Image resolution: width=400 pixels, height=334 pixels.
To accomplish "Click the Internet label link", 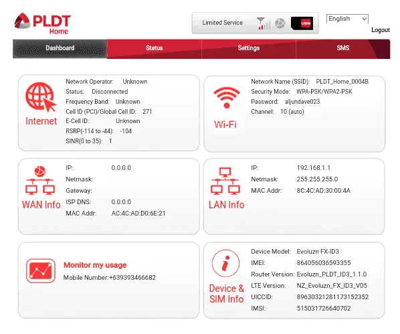I will click(41, 121).
